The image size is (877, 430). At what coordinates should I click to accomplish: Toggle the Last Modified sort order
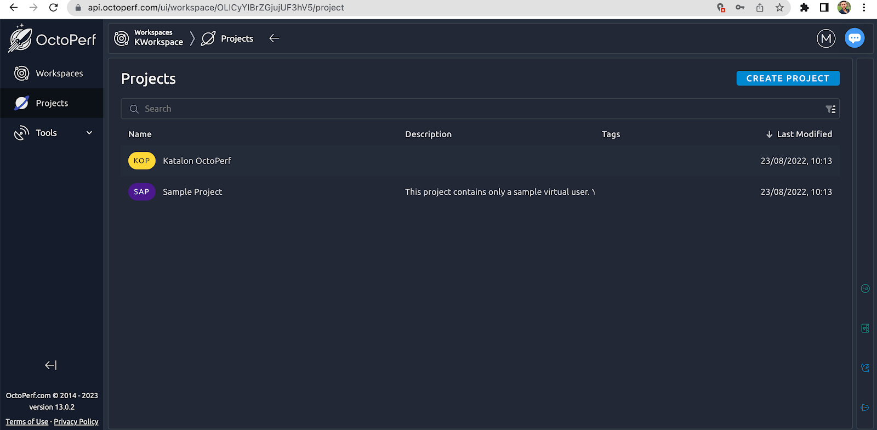point(799,134)
